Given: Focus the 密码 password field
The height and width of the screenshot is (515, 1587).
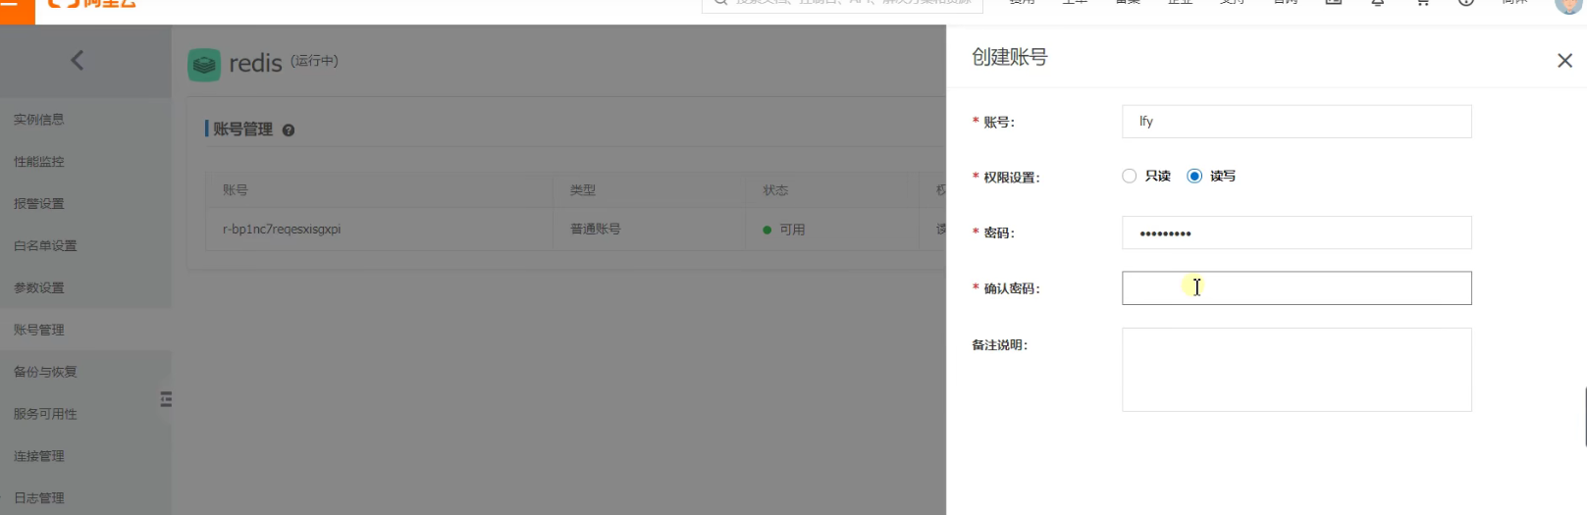Looking at the screenshot, I should coord(1296,233).
